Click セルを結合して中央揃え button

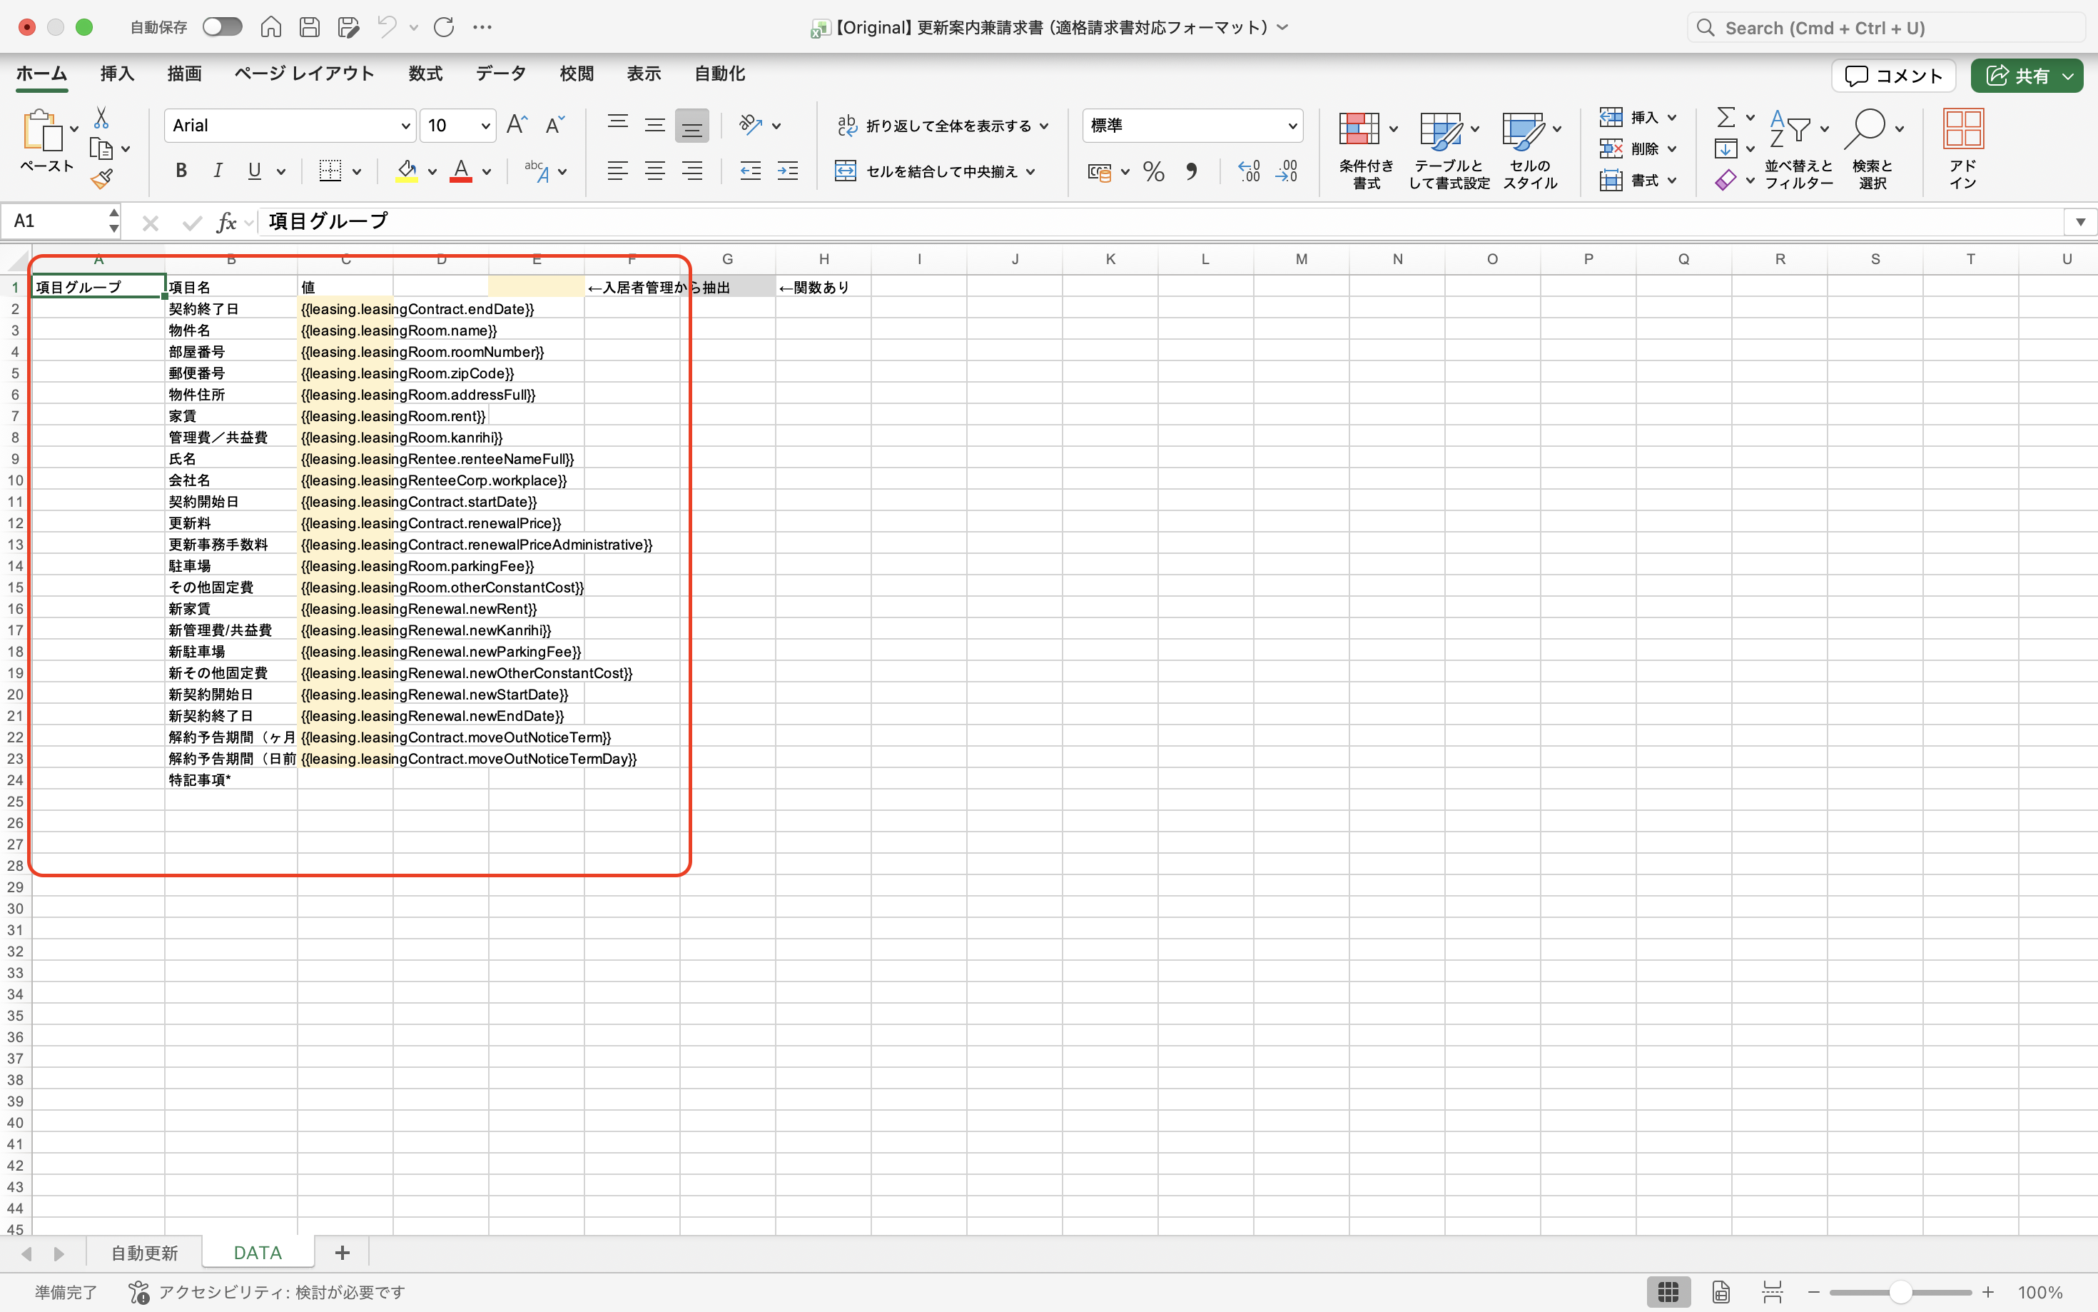(x=926, y=172)
